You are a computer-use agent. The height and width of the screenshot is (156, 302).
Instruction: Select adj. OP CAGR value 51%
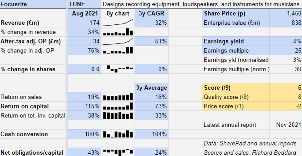tap(151, 41)
